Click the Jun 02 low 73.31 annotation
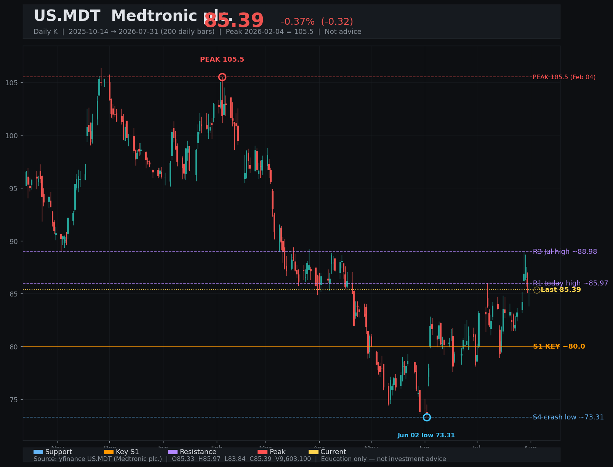 click(x=426, y=435)
